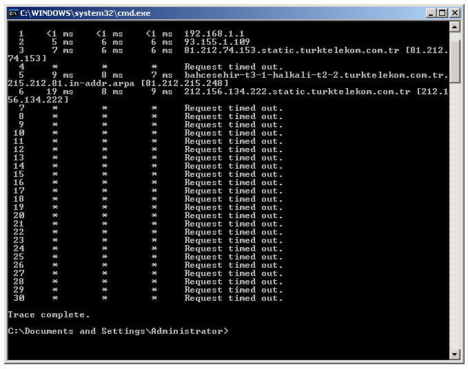Click the empty scrollbar track below thumb

[455, 215]
